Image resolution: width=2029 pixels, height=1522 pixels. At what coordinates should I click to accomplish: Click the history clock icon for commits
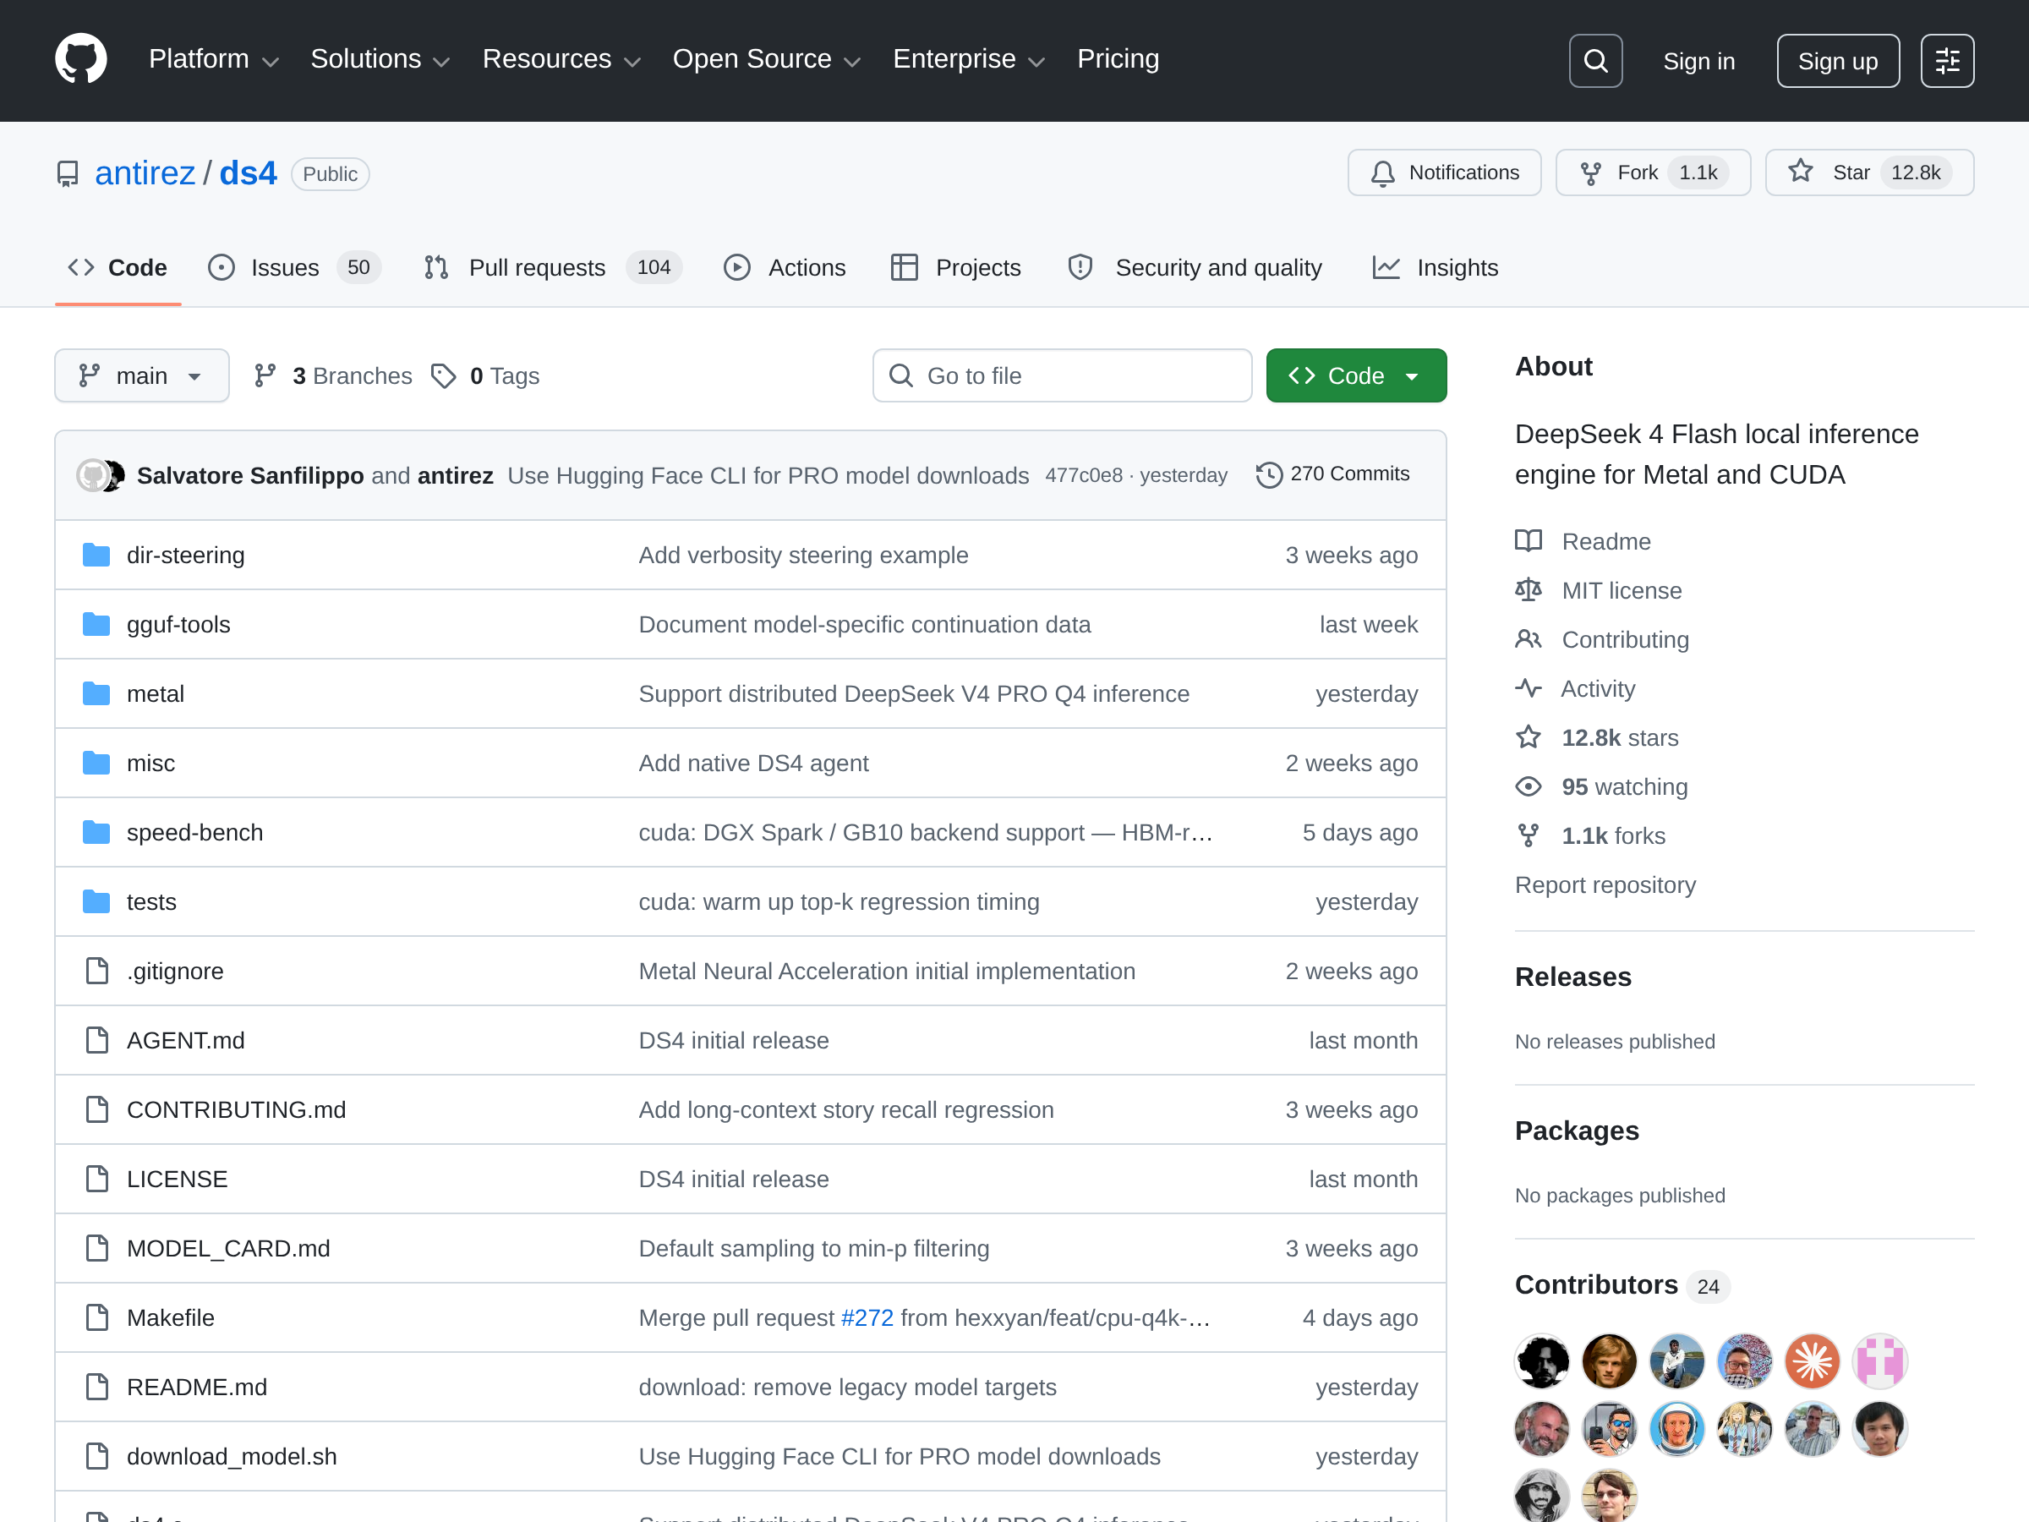coord(1269,474)
